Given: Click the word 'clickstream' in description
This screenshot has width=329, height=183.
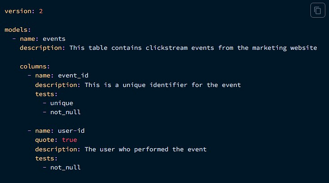Looking at the screenshot, I should click(166, 48).
